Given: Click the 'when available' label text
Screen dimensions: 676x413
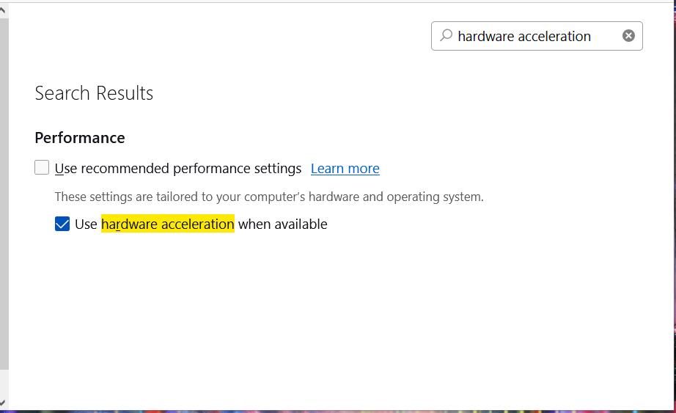Looking at the screenshot, I should [x=282, y=224].
